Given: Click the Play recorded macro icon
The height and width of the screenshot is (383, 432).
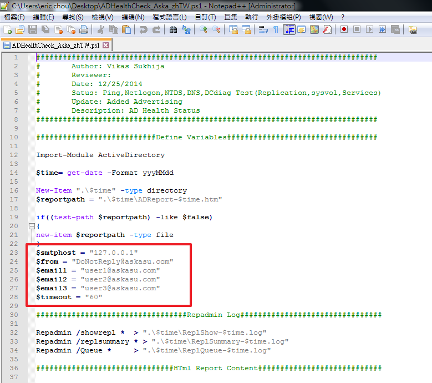Looking at the screenshot, I should click(369, 29).
